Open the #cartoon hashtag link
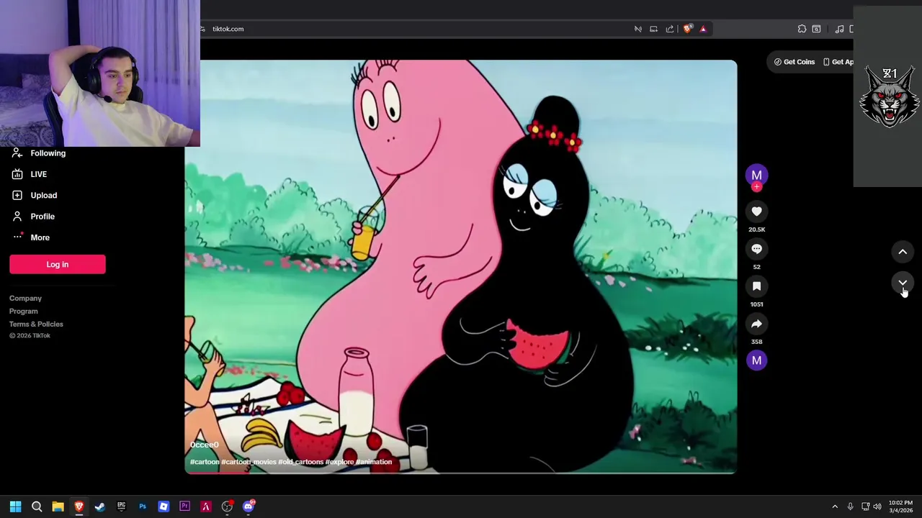This screenshot has width=922, height=518. 205,462
